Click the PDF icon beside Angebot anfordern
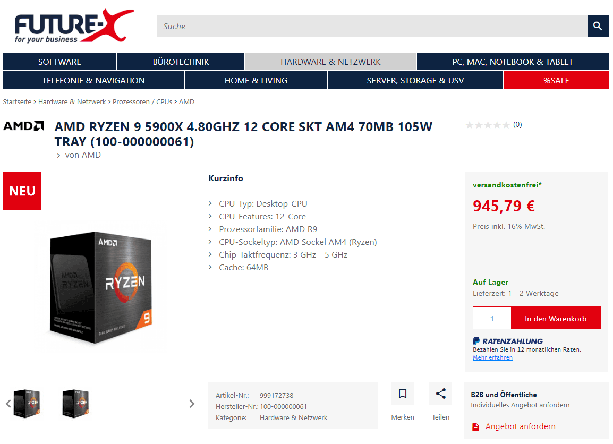The width and height of the screenshot is (613, 444). tap(475, 427)
